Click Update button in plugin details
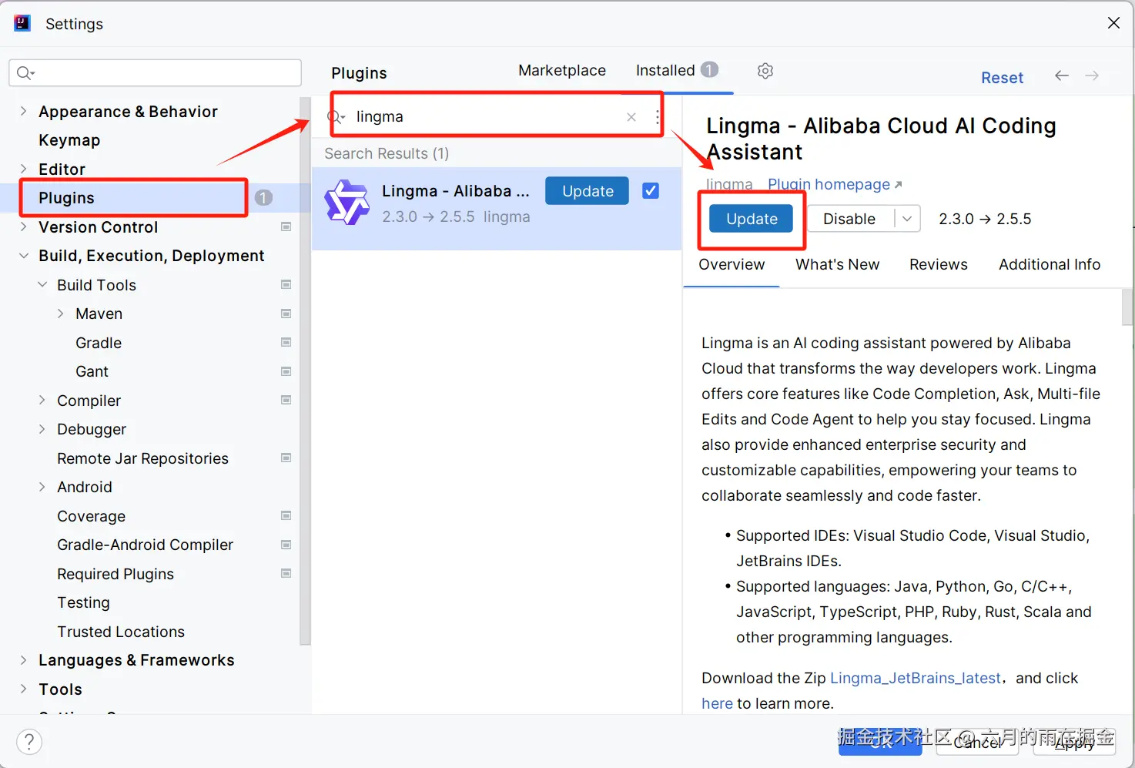Image resolution: width=1135 pixels, height=768 pixels. click(752, 219)
